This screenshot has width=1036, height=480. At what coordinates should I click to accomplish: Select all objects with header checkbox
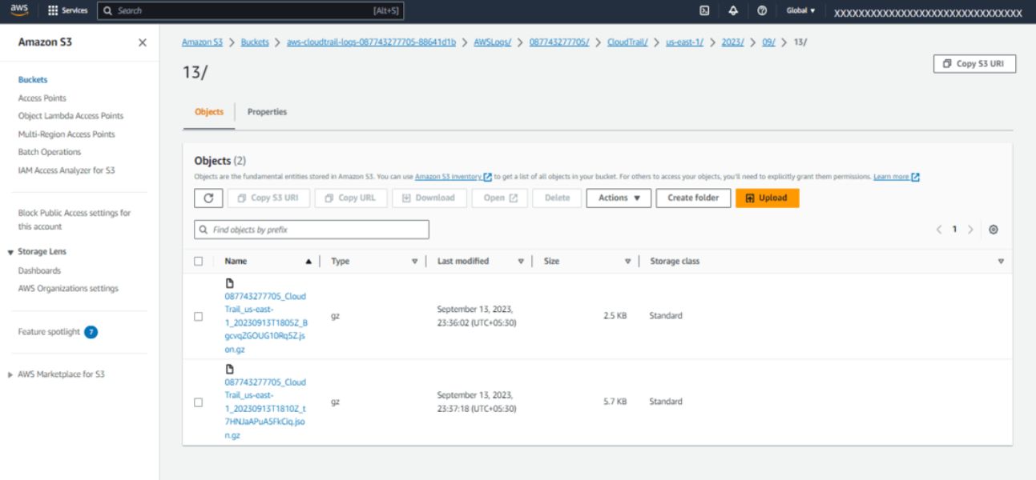[198, 261]
